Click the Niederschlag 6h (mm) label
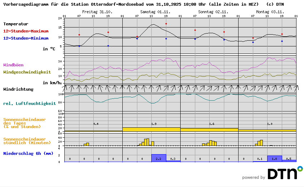 28,153
